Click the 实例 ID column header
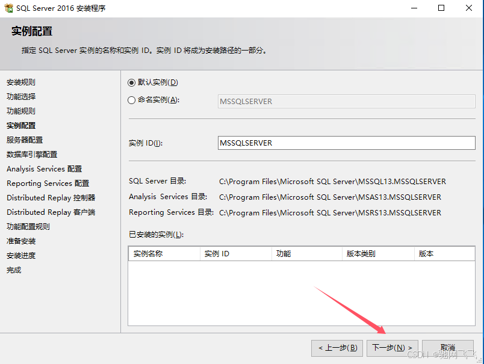This screenshot has width=484, height=364. click(x=236, y=254)
